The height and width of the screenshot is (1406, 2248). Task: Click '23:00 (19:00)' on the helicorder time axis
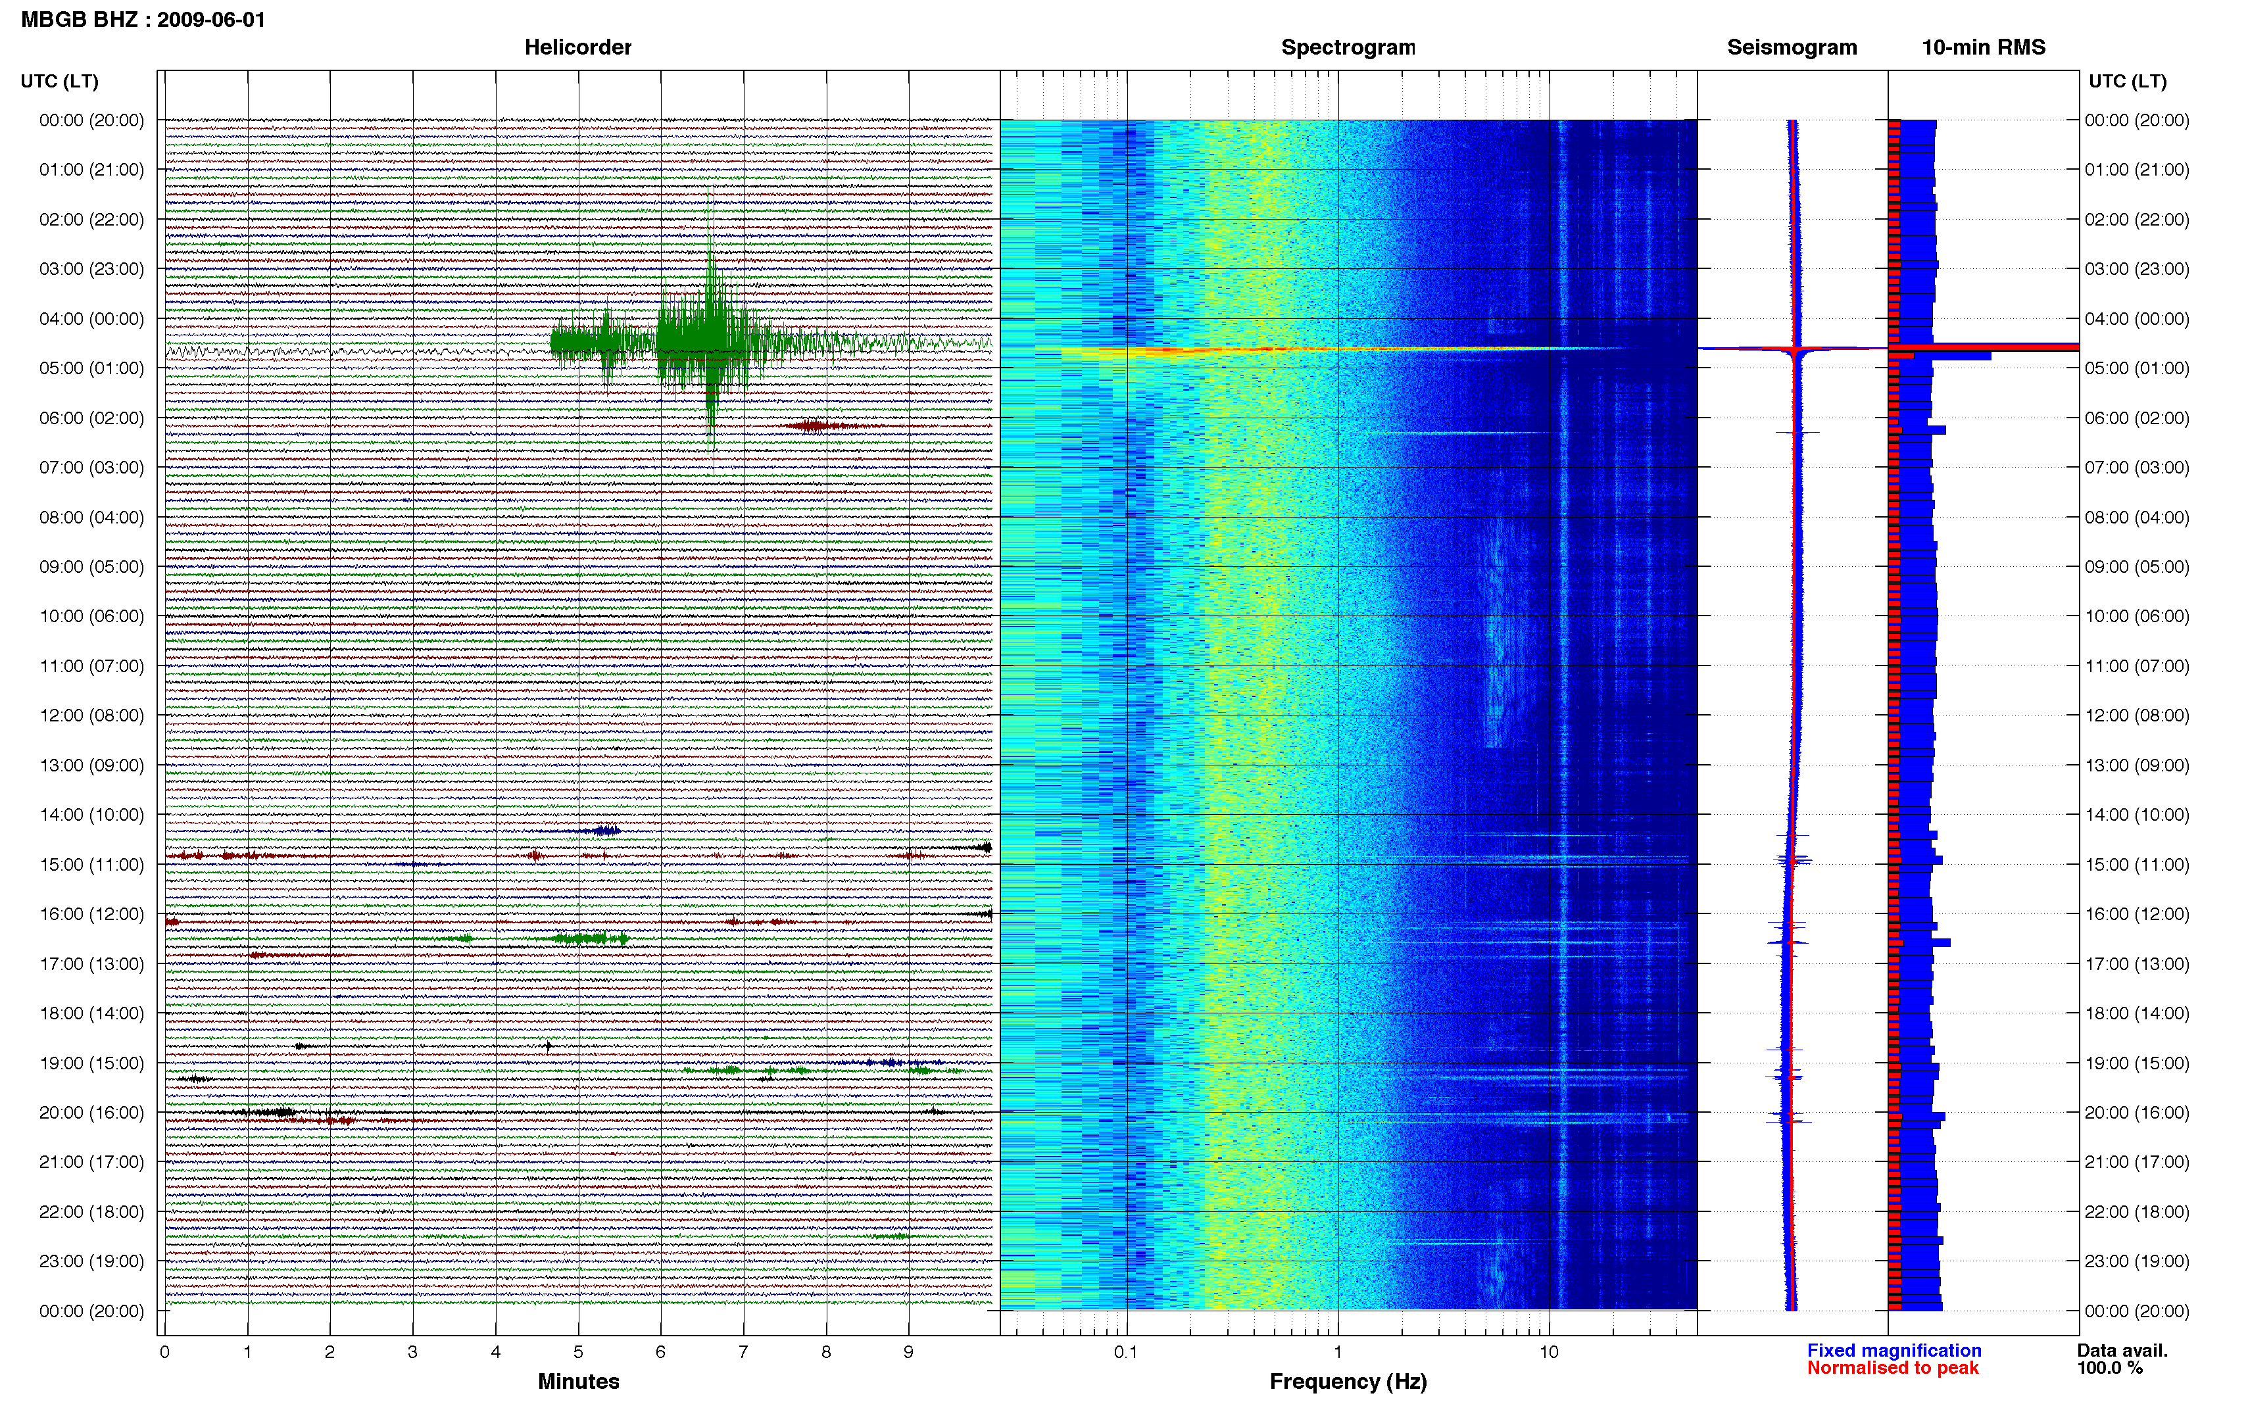[x=91, y=1261]
